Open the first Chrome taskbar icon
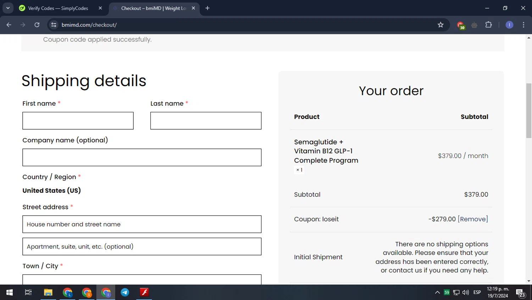Screen dimensions: 532x300 [67, 292]
